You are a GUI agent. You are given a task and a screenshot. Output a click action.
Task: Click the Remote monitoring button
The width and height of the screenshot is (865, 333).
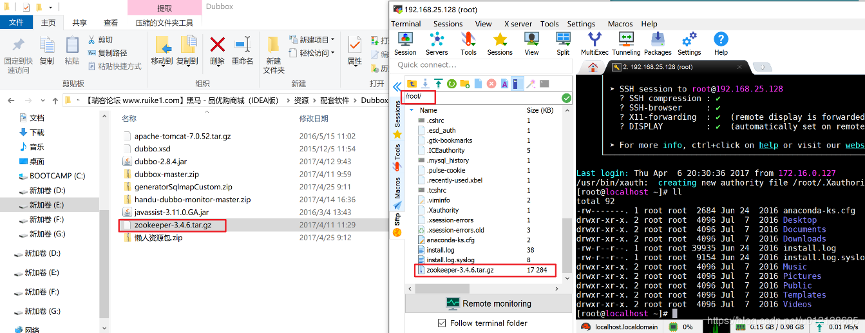pos(488,303)
